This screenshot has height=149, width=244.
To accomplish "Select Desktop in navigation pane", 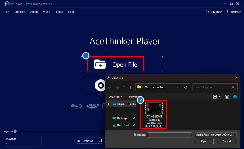I will coord(122,118).
